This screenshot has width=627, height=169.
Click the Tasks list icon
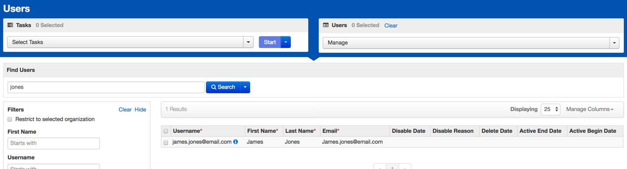click(10, 25)
